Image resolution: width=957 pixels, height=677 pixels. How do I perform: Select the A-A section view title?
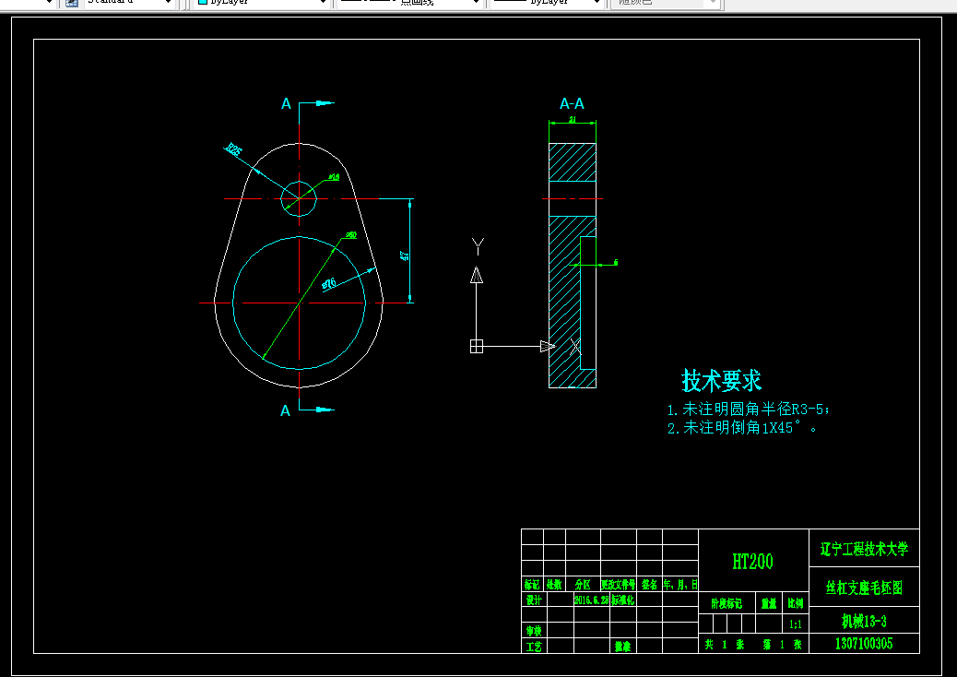[572, 103]
